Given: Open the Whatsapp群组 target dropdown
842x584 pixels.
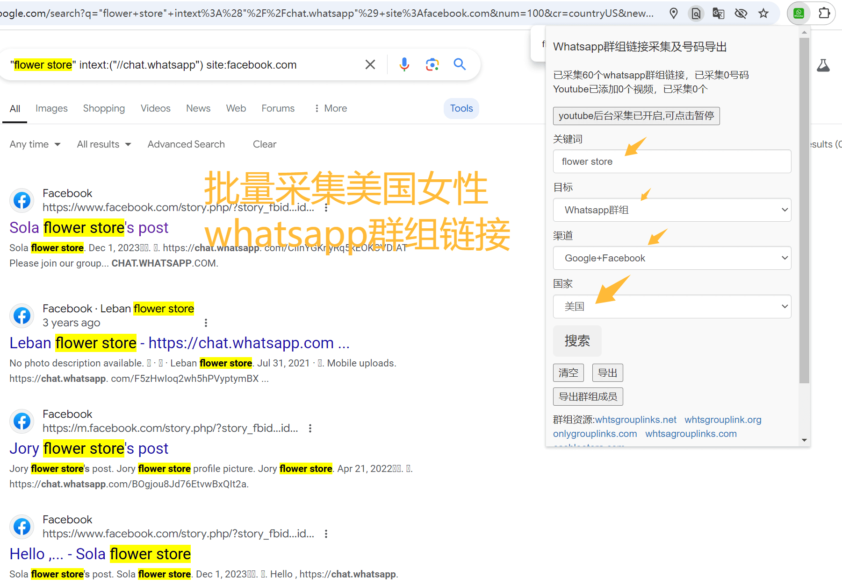Looking at the screenshot, I should click(x=672, y=210).
